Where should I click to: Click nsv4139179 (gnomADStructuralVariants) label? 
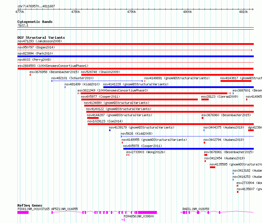142,127
